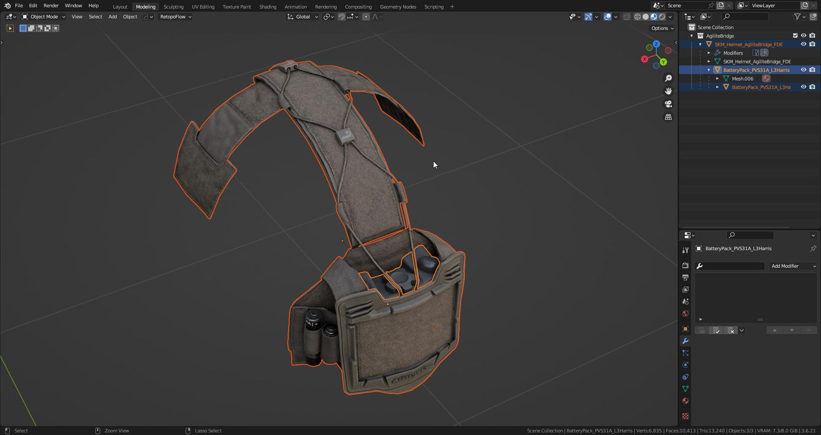Toggle the camera view icon
The width and height of the screenshot is (821, 435).
[x=668, y=104]
